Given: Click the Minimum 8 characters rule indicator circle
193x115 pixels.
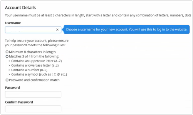Looking at the screenshot, I should tap(7, 52).
